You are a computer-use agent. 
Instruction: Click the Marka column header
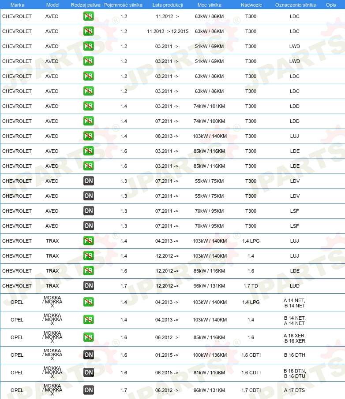pyautogui.click(x=17, y=5)
